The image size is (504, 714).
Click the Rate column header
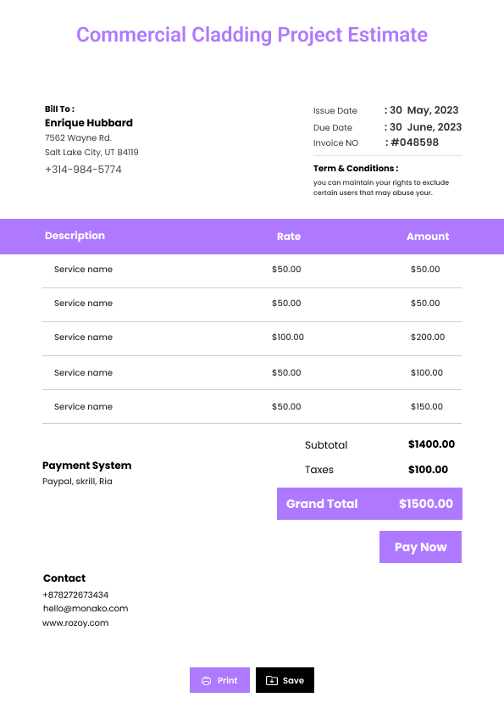pos(289,237)
